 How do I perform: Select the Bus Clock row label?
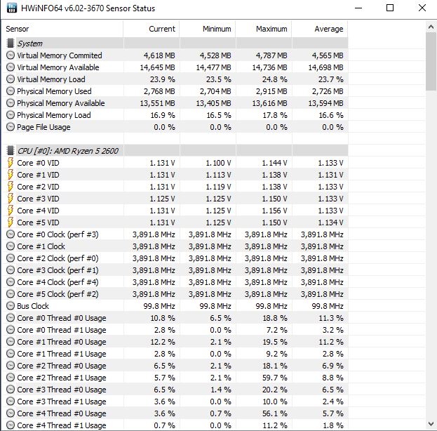click(33, 306)
